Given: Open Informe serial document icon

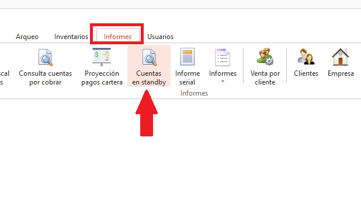Looking at the screenshot, I should tap(188, 57).
